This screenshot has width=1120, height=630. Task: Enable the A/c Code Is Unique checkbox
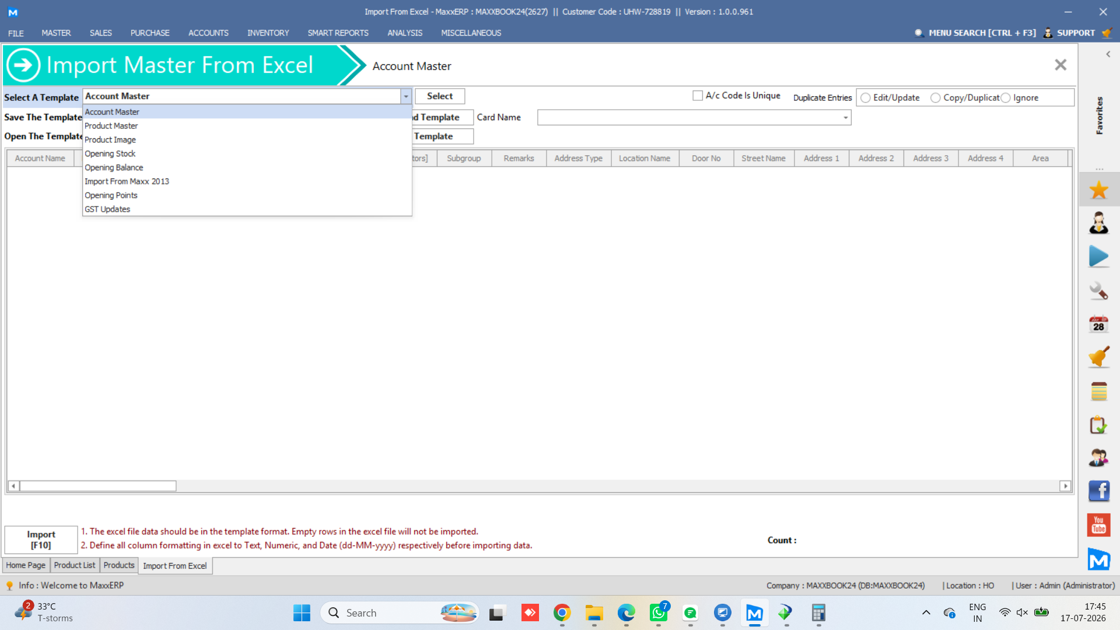[x=698, y=96]
